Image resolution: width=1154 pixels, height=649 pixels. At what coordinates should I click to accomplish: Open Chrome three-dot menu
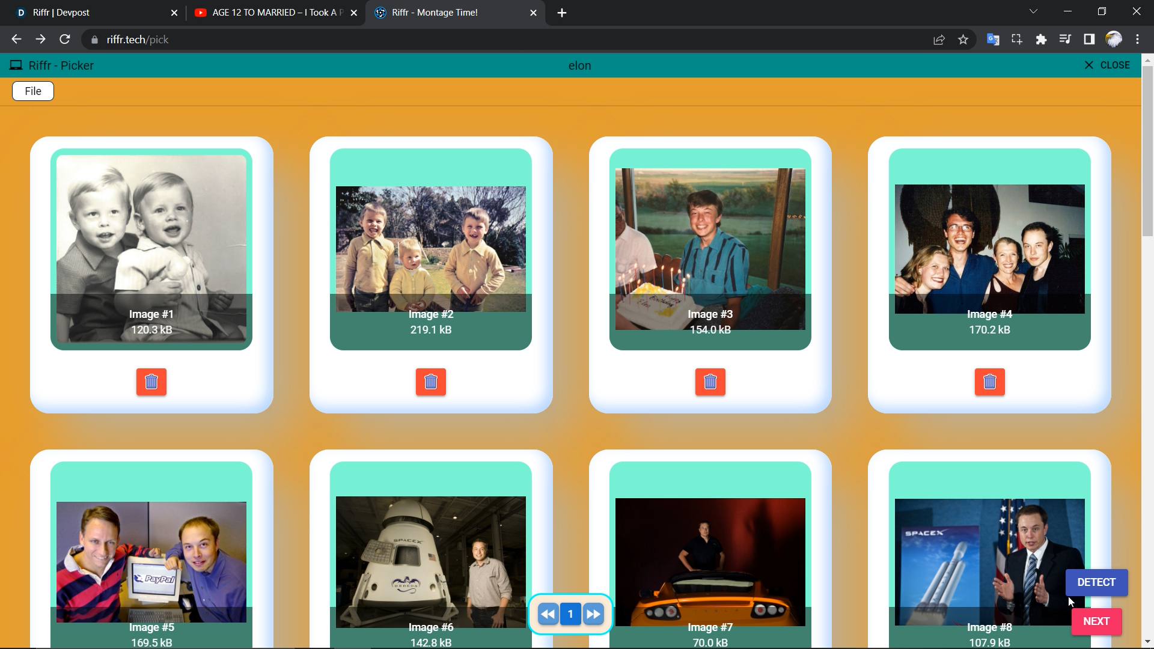pyautogui.click(x=1137, y=40)
